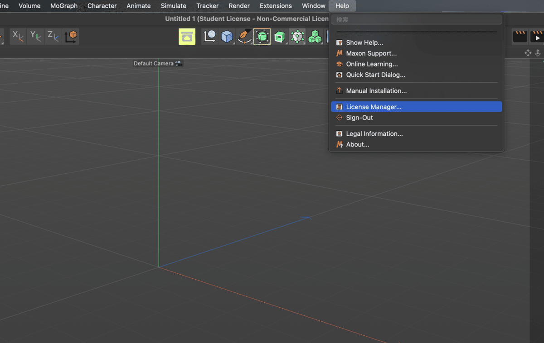Click the render view clapperboard icon
This screenshot has height=343, width=544.
click(x=520, y=37)
